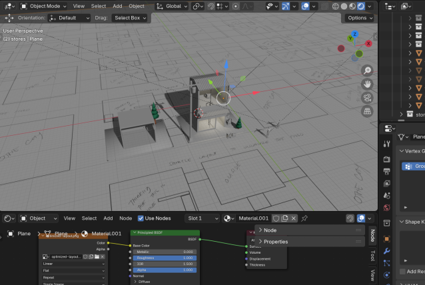Toggle Show Overlays in viewport header
Screen dimensions: 425x285
305,6
